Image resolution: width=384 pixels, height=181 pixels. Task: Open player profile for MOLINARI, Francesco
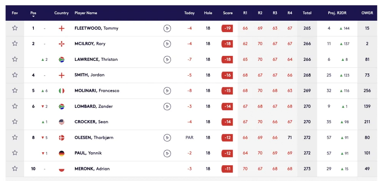(x=97, y=91)
